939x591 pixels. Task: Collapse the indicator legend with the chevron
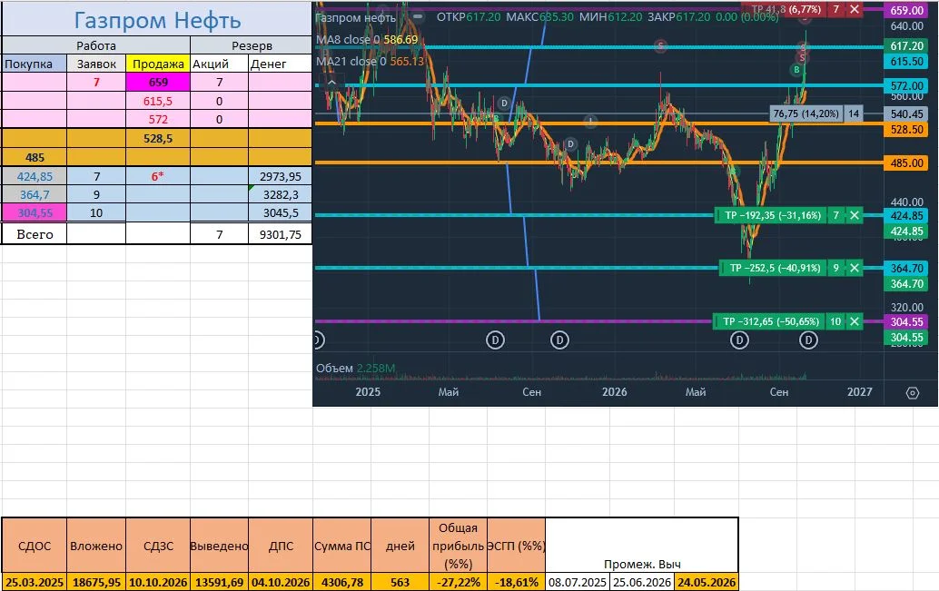(x=331, y=82)
